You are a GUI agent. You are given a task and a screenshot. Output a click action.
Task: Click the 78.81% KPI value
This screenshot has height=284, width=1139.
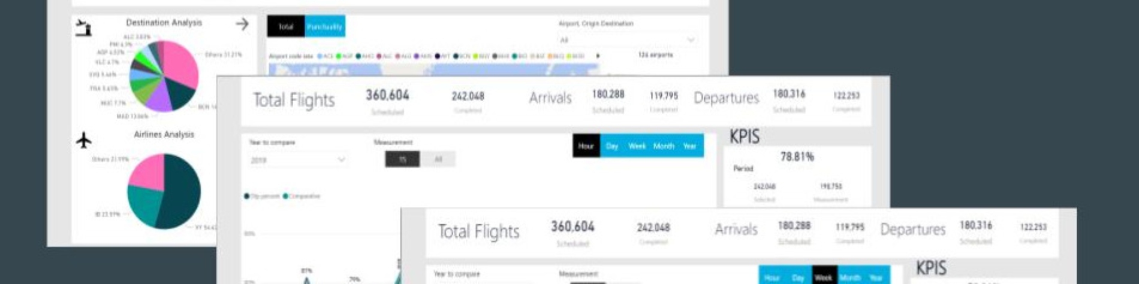[797, 157]
